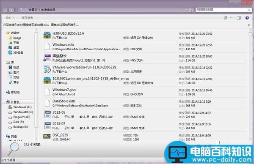The image size is (254, 164).
Task: Click the 好压 ZIP 压缩文件 type label
Action: [x=141, y=38]
